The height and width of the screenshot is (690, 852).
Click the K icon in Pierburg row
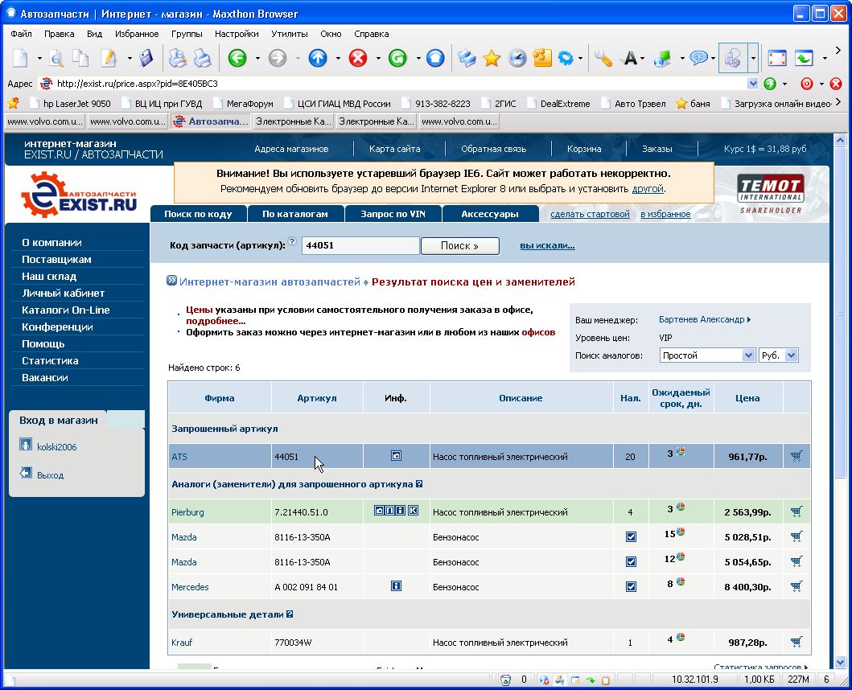click(x=414, y=511)
